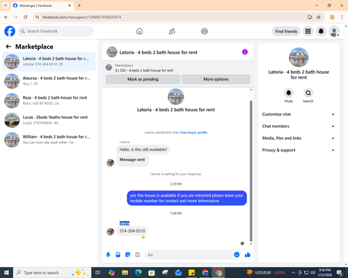This screenshot has height=278, width=348.
Task: Expand Privacy & support section
Action: [x=299, y=150]
